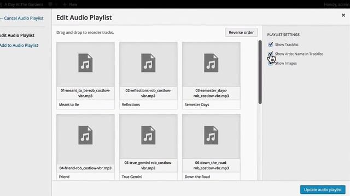Click the Semester Days track music icon
Screen dimensions: 350x196
211,63
